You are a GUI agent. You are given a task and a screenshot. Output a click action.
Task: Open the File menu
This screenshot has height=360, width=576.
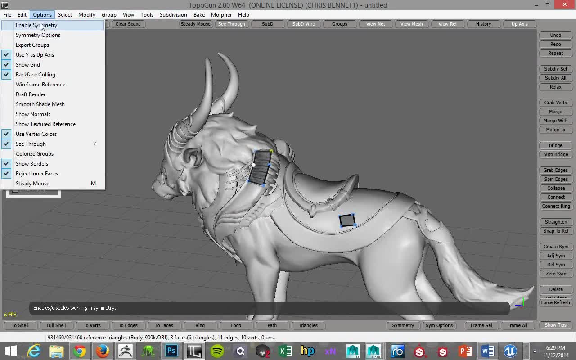(7, 15)
